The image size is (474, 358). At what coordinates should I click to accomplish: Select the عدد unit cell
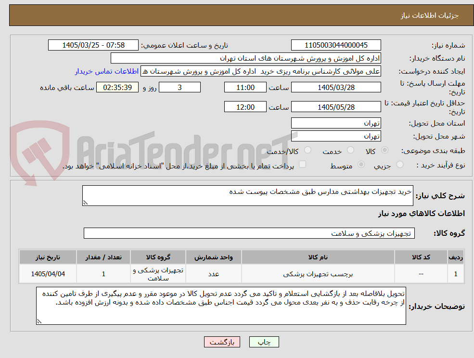point(214,274)
